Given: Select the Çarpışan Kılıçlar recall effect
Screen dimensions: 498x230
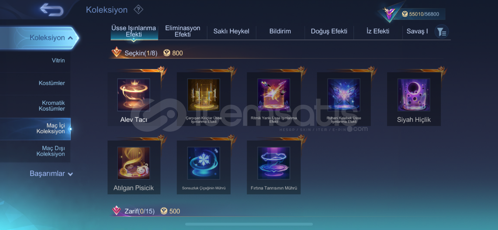Looking at the screenshot, I should [x=204, y=99].
